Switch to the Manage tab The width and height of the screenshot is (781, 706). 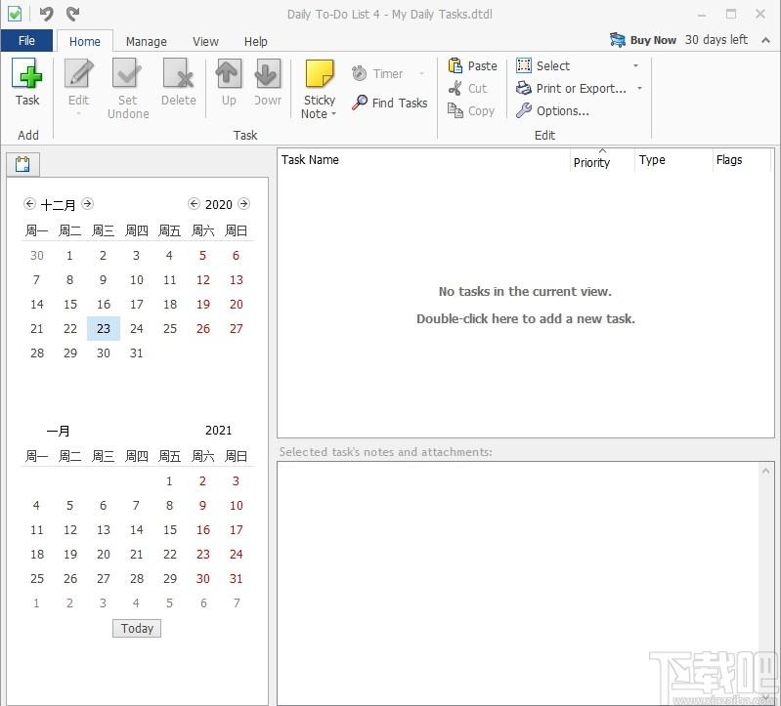[x=146, y=41]
